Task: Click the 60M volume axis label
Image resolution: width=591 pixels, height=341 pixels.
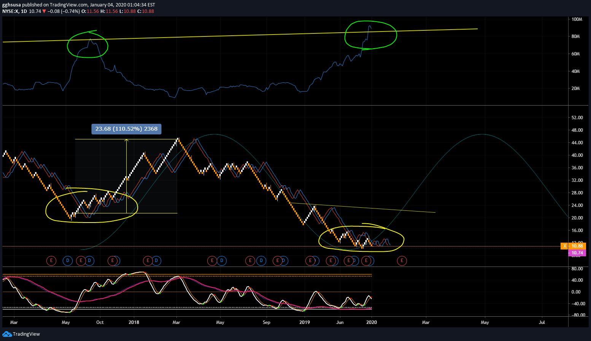Action: pos(575,54)
